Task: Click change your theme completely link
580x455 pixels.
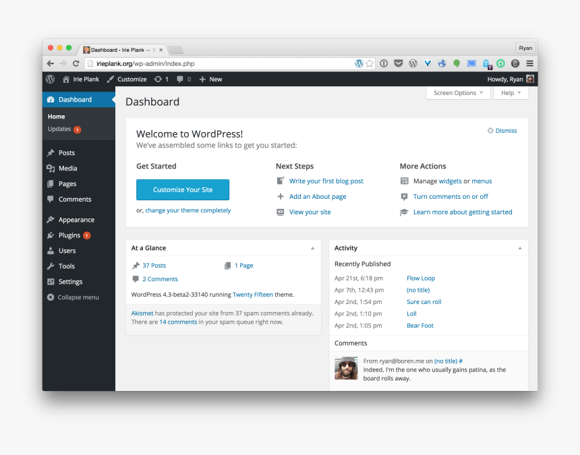Action: click(x=188, y=210)
